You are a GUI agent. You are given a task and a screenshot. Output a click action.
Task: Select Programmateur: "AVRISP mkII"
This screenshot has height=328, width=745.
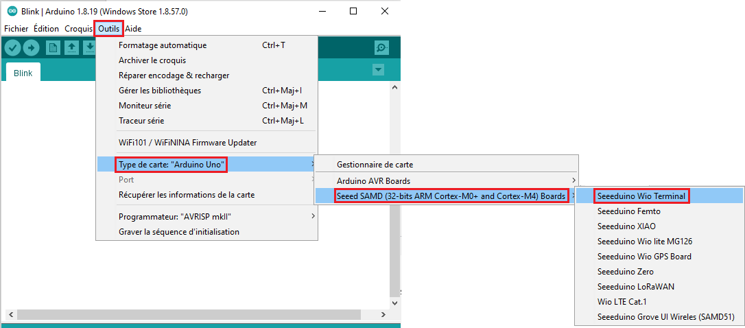tap(206, 217)
